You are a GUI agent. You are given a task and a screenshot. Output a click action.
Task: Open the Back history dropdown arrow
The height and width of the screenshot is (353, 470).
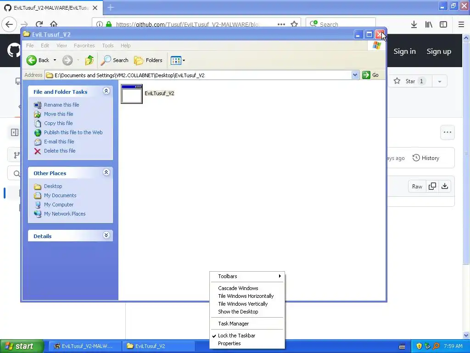pyautogui.click(x=55, y=60)
